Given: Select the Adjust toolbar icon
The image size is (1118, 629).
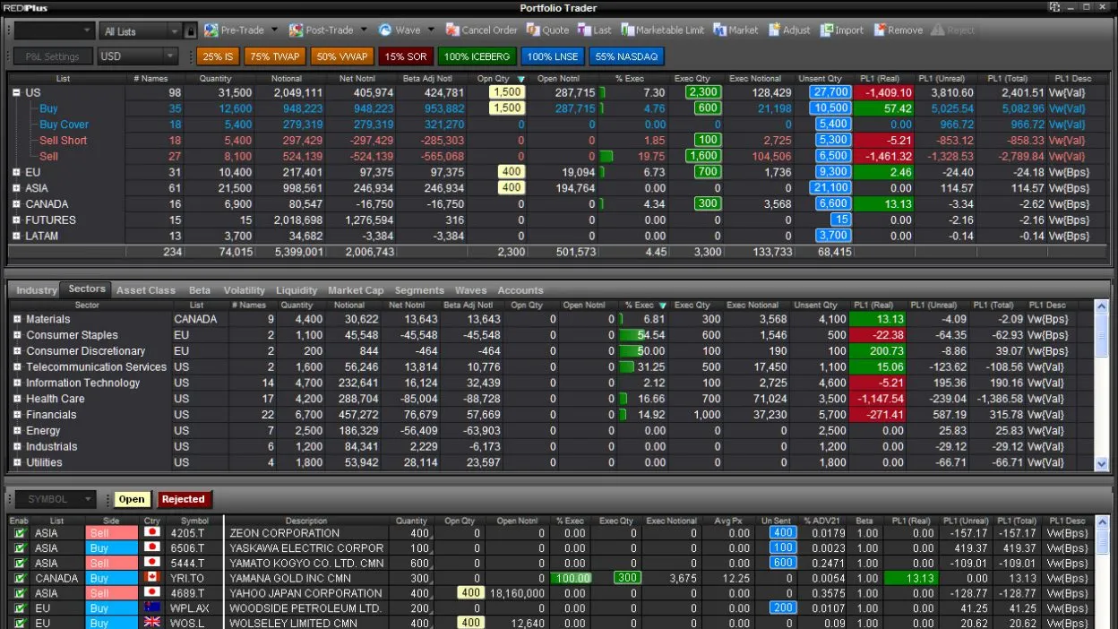Looking at the screenshot, I should 774,30.
